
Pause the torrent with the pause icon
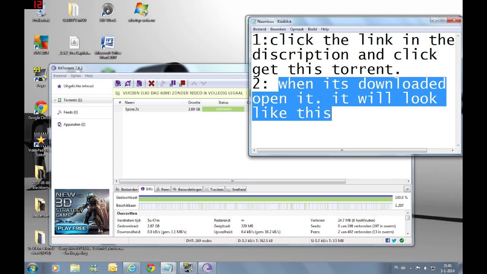pos(173,83)
